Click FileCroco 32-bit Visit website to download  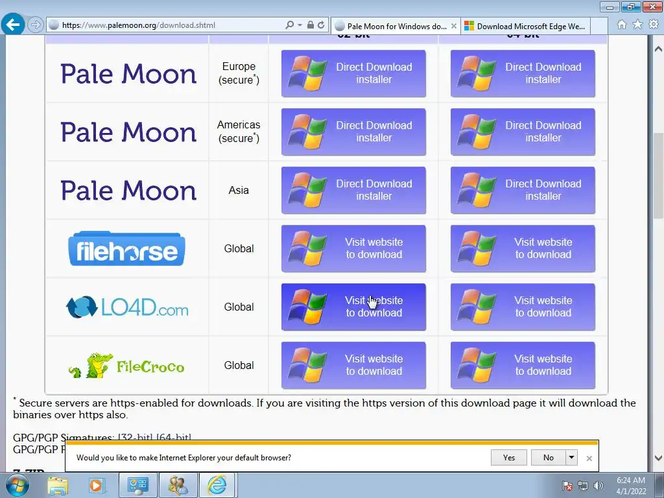[353, 366]
